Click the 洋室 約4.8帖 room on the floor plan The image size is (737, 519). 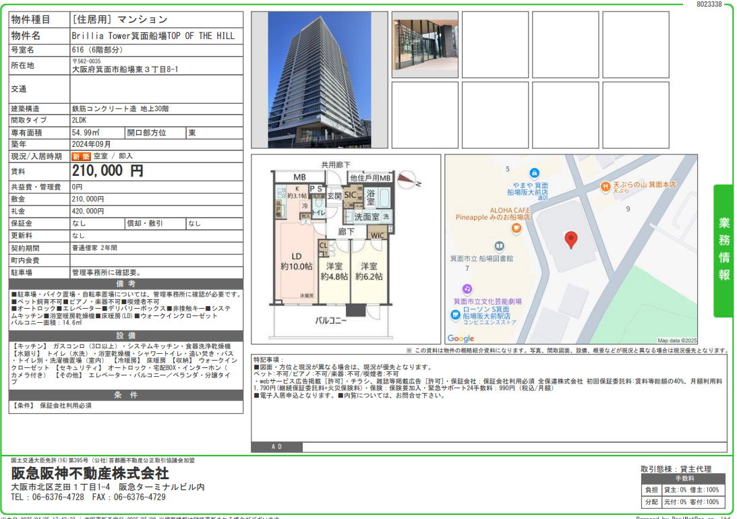click(334, 272)
